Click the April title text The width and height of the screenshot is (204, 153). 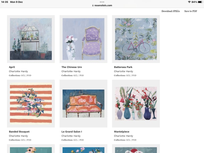tap(12, 67)
